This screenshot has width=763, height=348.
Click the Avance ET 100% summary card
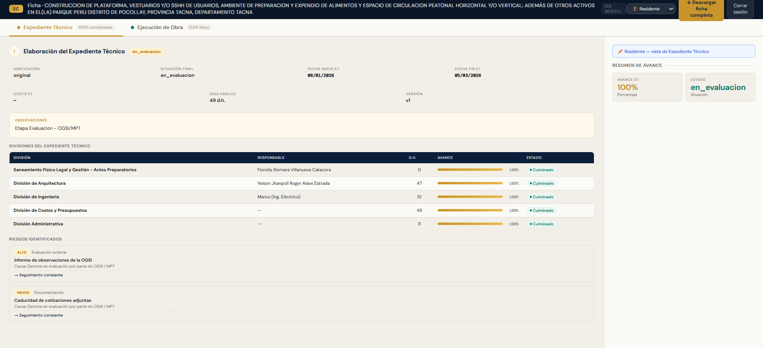pos(646,87)
